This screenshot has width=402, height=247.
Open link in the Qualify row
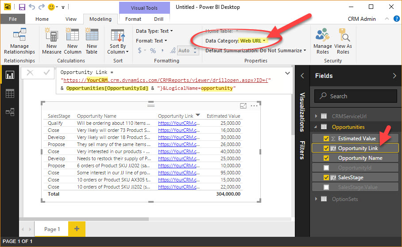tap(179, 123)
